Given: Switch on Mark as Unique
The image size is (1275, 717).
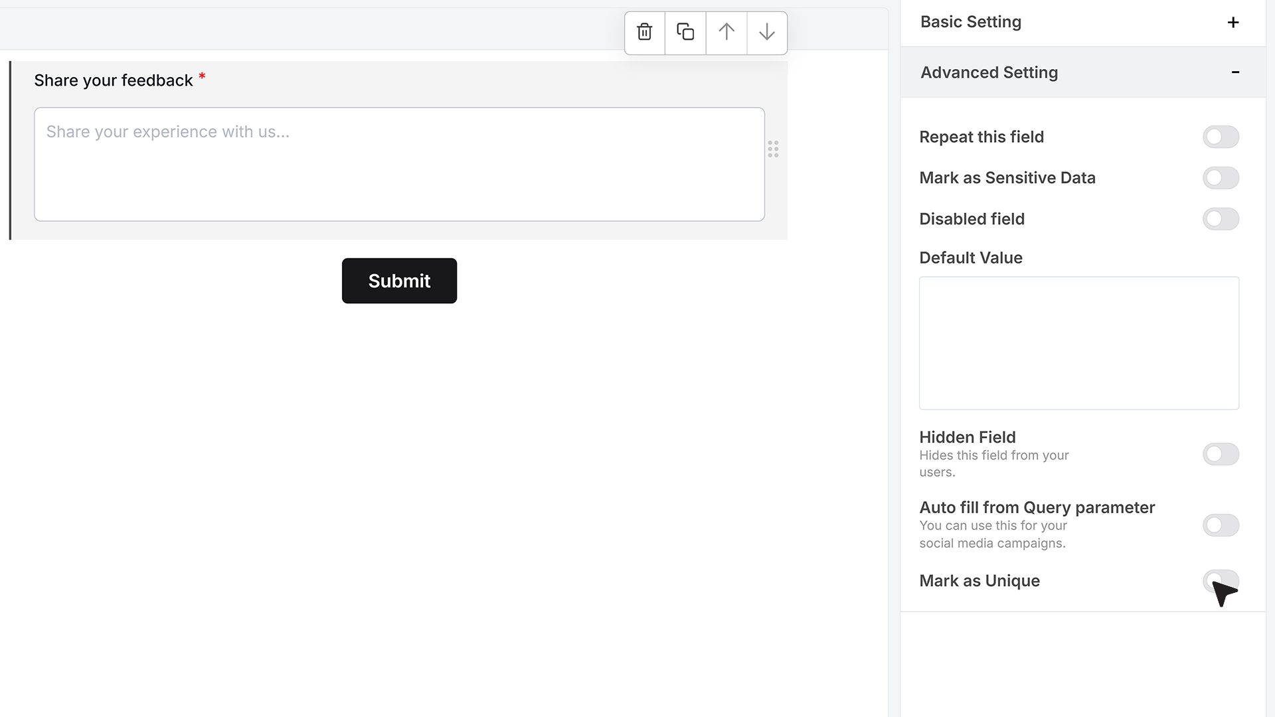Looking at the screenshot, I should coord(1221,581).
